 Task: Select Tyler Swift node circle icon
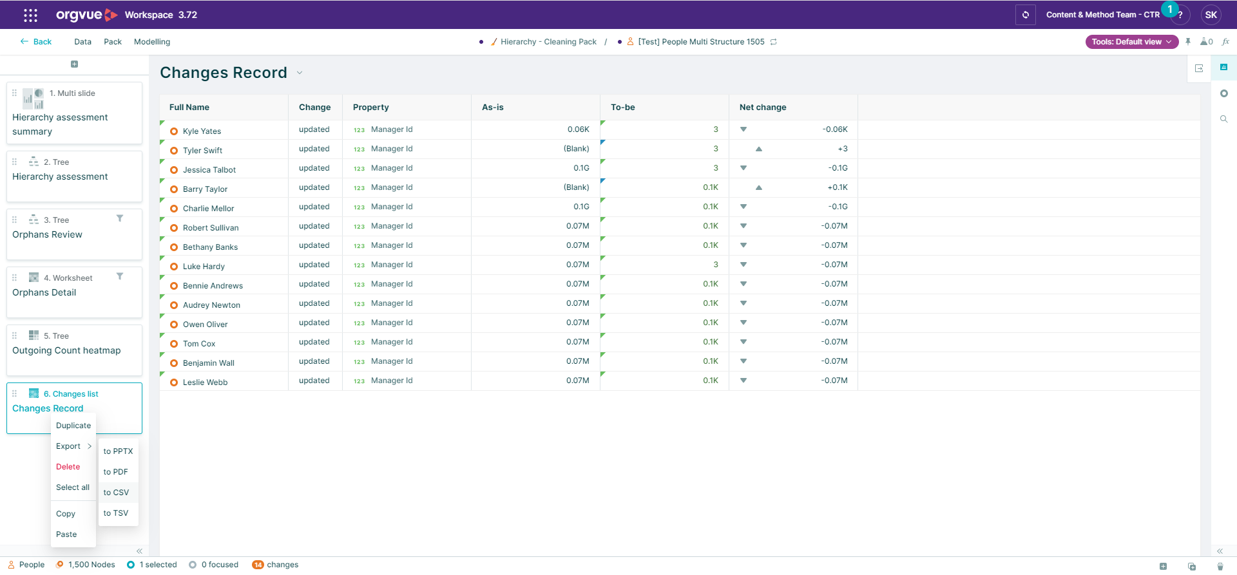coord(174,151)
